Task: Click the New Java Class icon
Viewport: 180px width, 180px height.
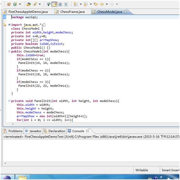Action: tap(15, 5)
